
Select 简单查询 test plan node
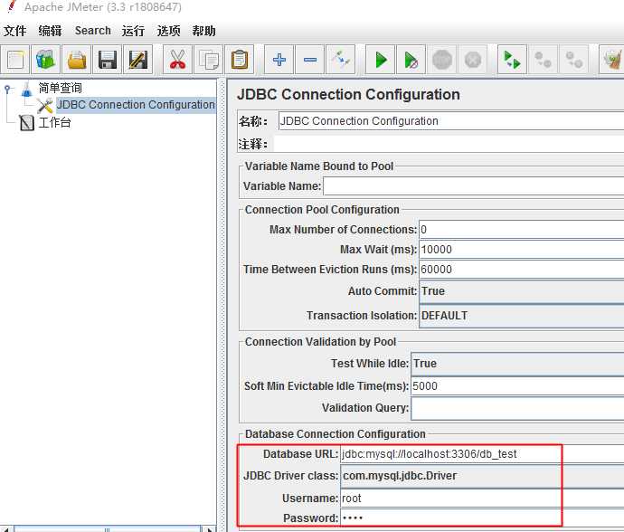click(x=60, y=88)
